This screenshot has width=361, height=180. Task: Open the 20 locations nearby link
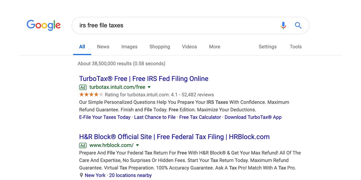130,175
